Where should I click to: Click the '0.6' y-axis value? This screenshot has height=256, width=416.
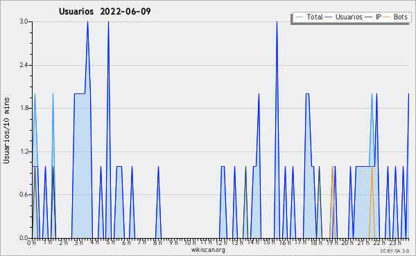click(x=24, y=194)
